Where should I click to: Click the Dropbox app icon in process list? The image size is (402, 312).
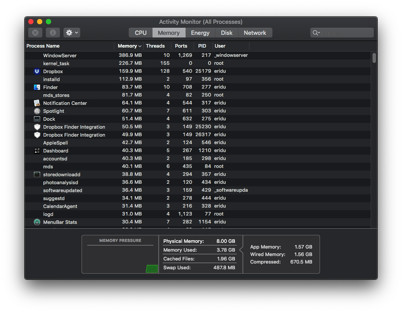click(x=37, y=71)
